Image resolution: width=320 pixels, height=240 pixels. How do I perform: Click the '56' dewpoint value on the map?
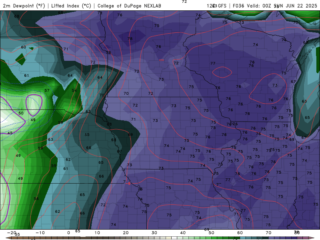[36, 198]
